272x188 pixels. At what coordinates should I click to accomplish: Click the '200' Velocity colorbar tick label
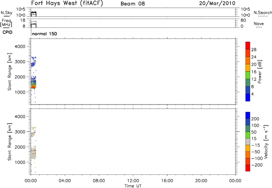tap(255, 119)
